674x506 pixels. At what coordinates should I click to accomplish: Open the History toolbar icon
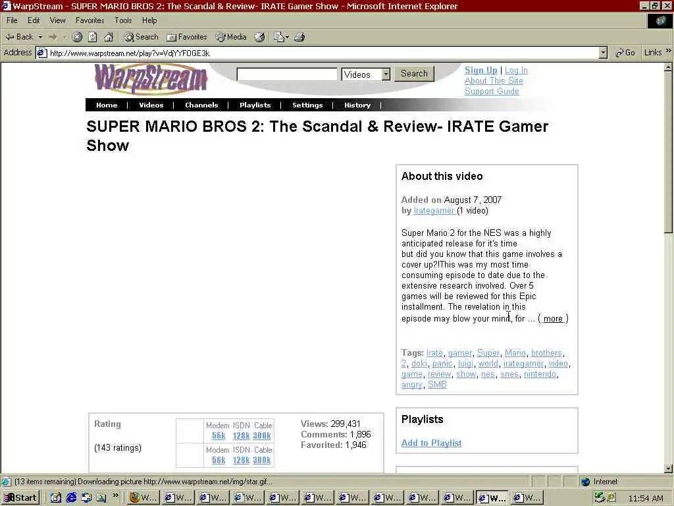tap(259, 37)
